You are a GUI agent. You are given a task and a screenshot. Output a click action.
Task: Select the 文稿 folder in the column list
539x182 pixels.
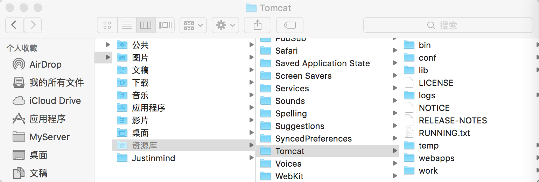184,70
